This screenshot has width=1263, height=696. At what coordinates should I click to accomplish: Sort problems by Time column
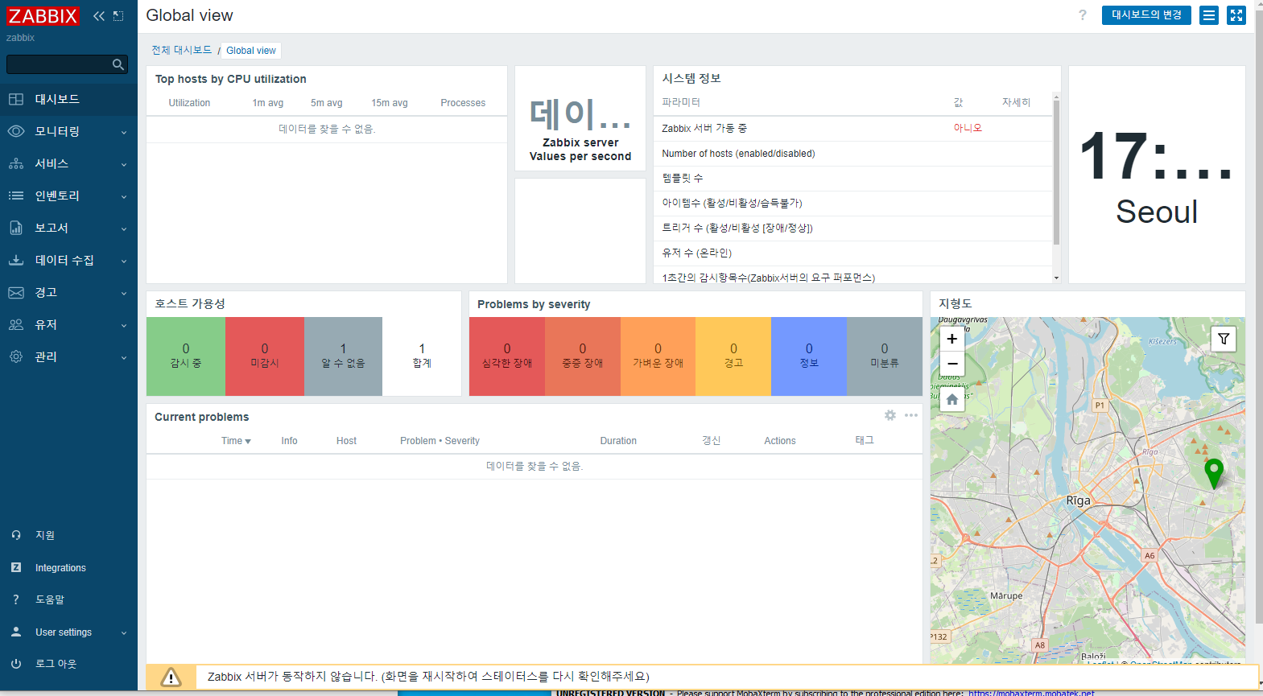236,441
